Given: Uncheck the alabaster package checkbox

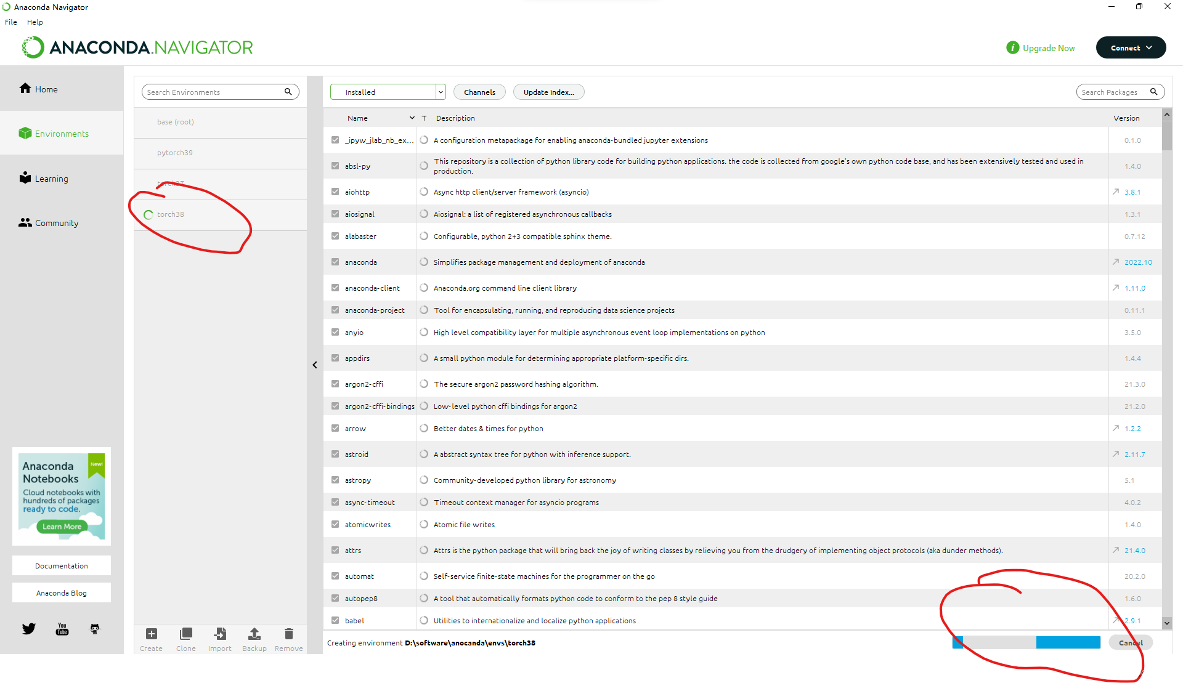Looking at the screenshot, I should coord(335,236).
